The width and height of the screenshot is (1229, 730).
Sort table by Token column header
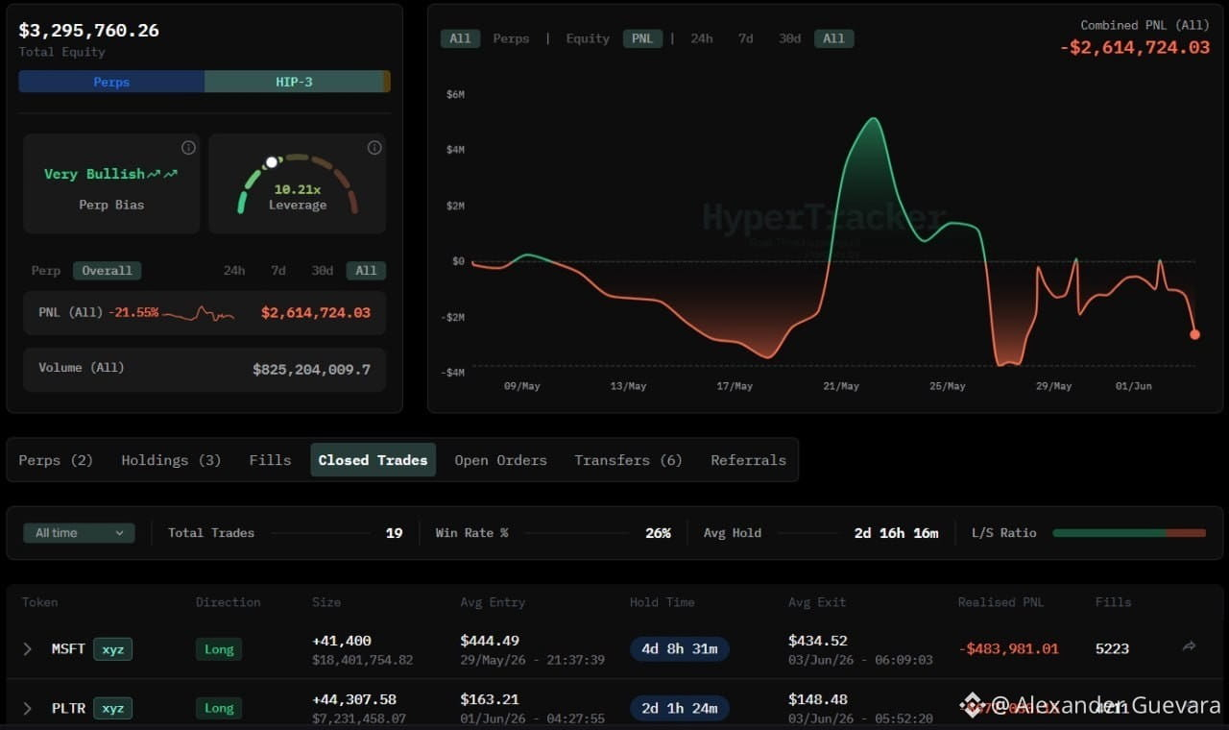click(40, 602)
